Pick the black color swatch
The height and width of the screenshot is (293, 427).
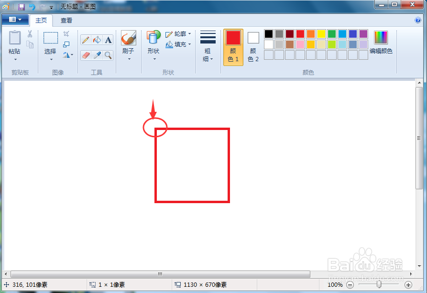[x=269, y=34]
